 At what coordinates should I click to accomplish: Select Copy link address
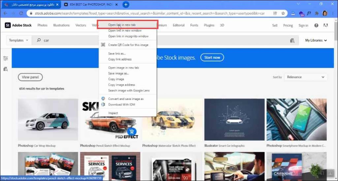[128, 59]
